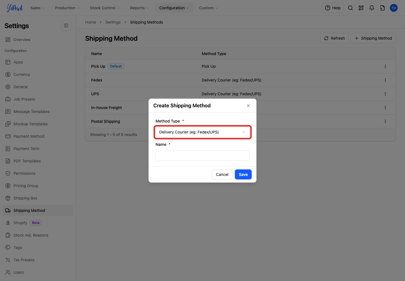This screenshot has height=281, width=405.
Task: Expand the Custom menu
Action: coord(208,8)
